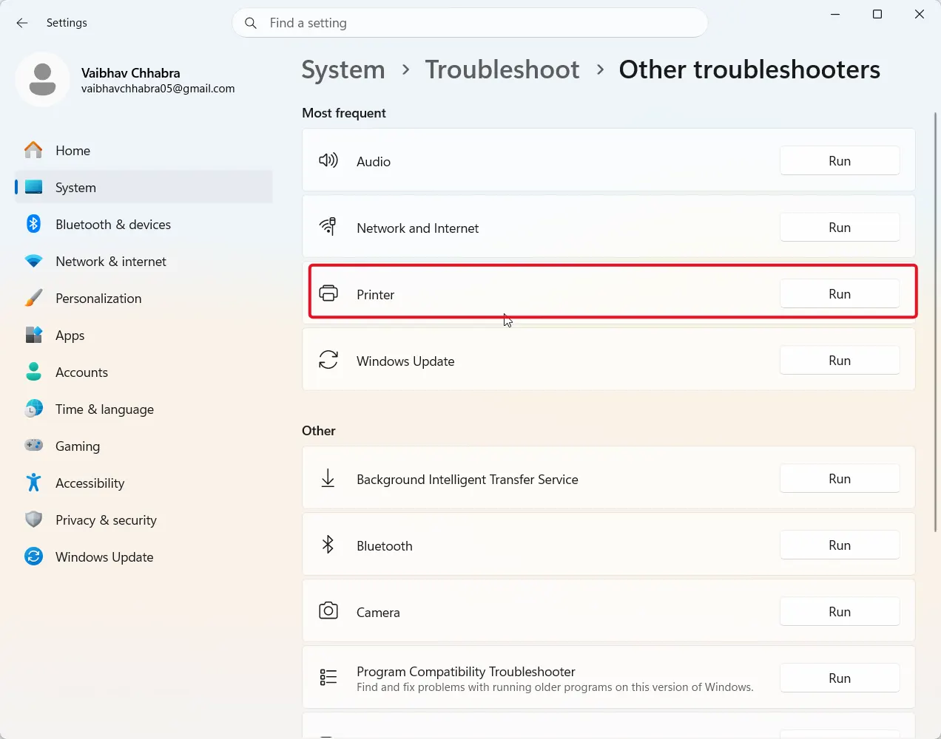Open Apps settings page
The image size is (941, 739).
144,335
